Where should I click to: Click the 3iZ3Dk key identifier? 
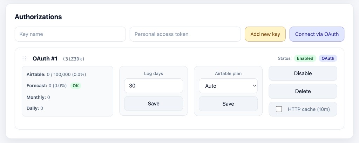pos(74,59)
